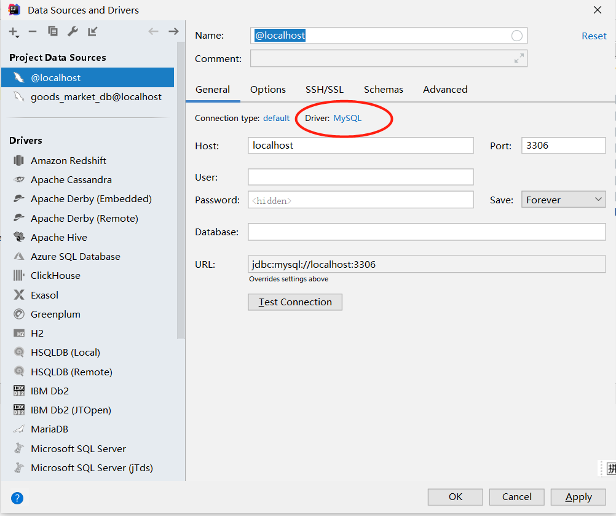616x516 pixels.
Task: Open help with question mark icon
Action: click(x=17, y=498)
